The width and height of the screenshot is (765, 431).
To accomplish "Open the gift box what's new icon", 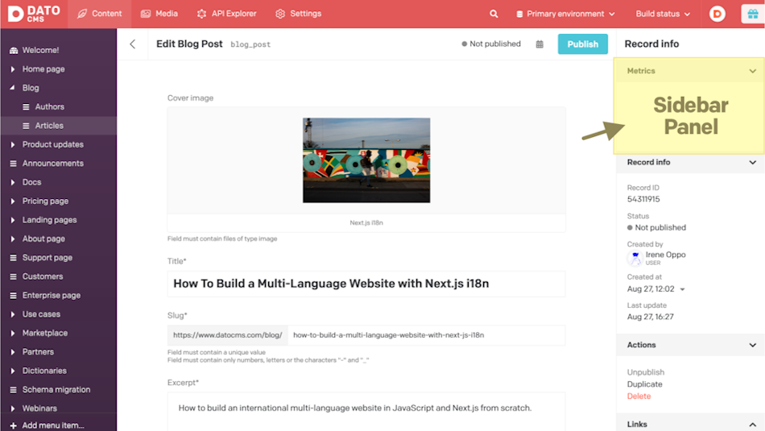I will tap(753, 14).
